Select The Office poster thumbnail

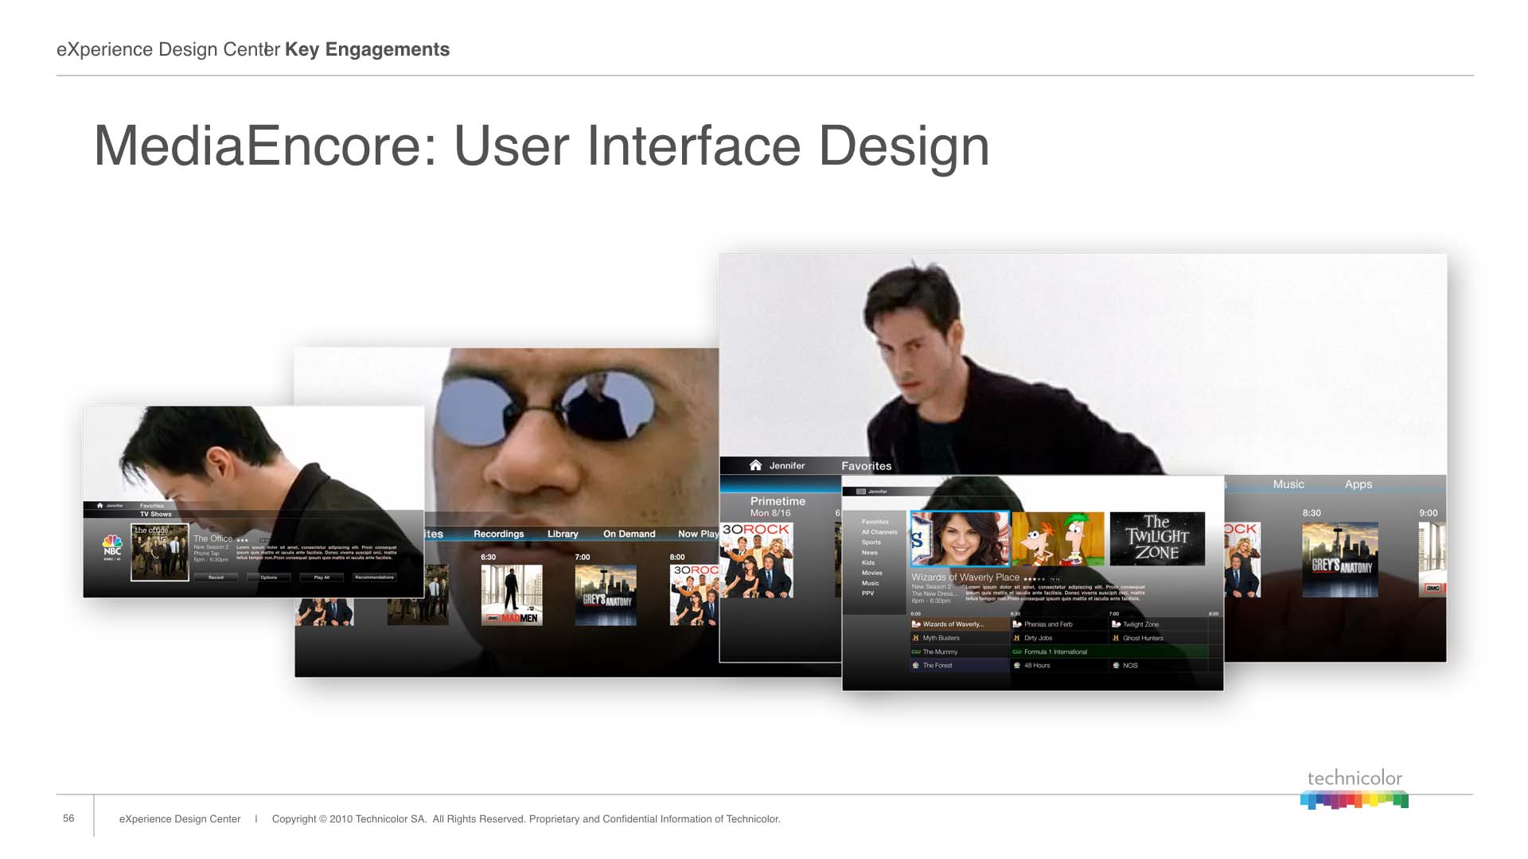click(x=160, y=552)
